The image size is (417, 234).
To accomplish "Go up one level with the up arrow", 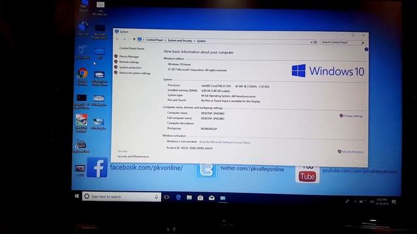I will (x=134, y=40).
